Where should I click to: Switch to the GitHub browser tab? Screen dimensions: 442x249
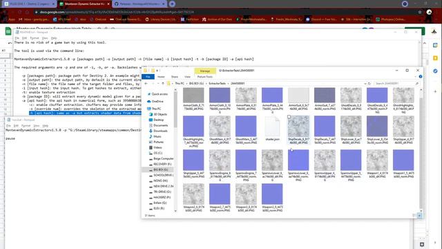140,4
